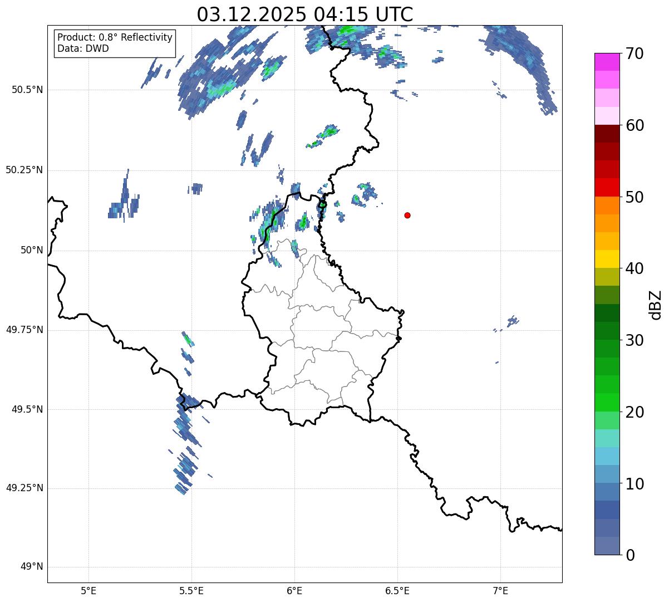
Task: Click the colorbar tick label "40"
Action: click(x=634, y=268)
